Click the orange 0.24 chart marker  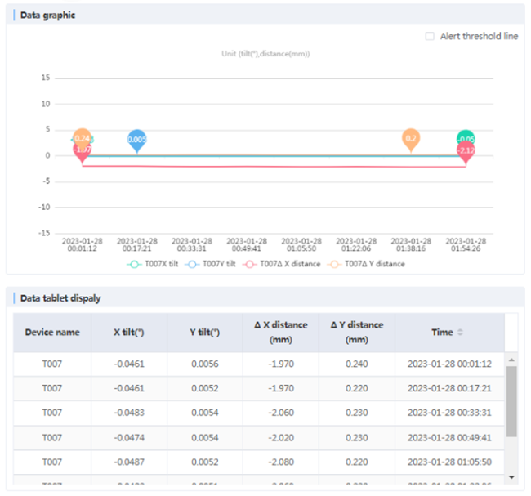[82, 138]
